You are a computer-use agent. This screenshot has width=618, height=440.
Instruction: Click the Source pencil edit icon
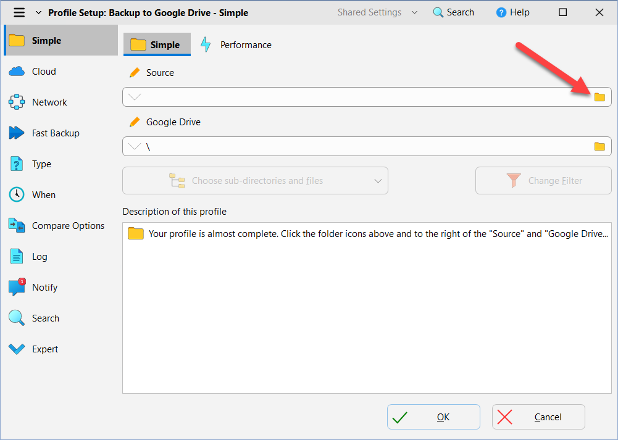click(135, 72)
